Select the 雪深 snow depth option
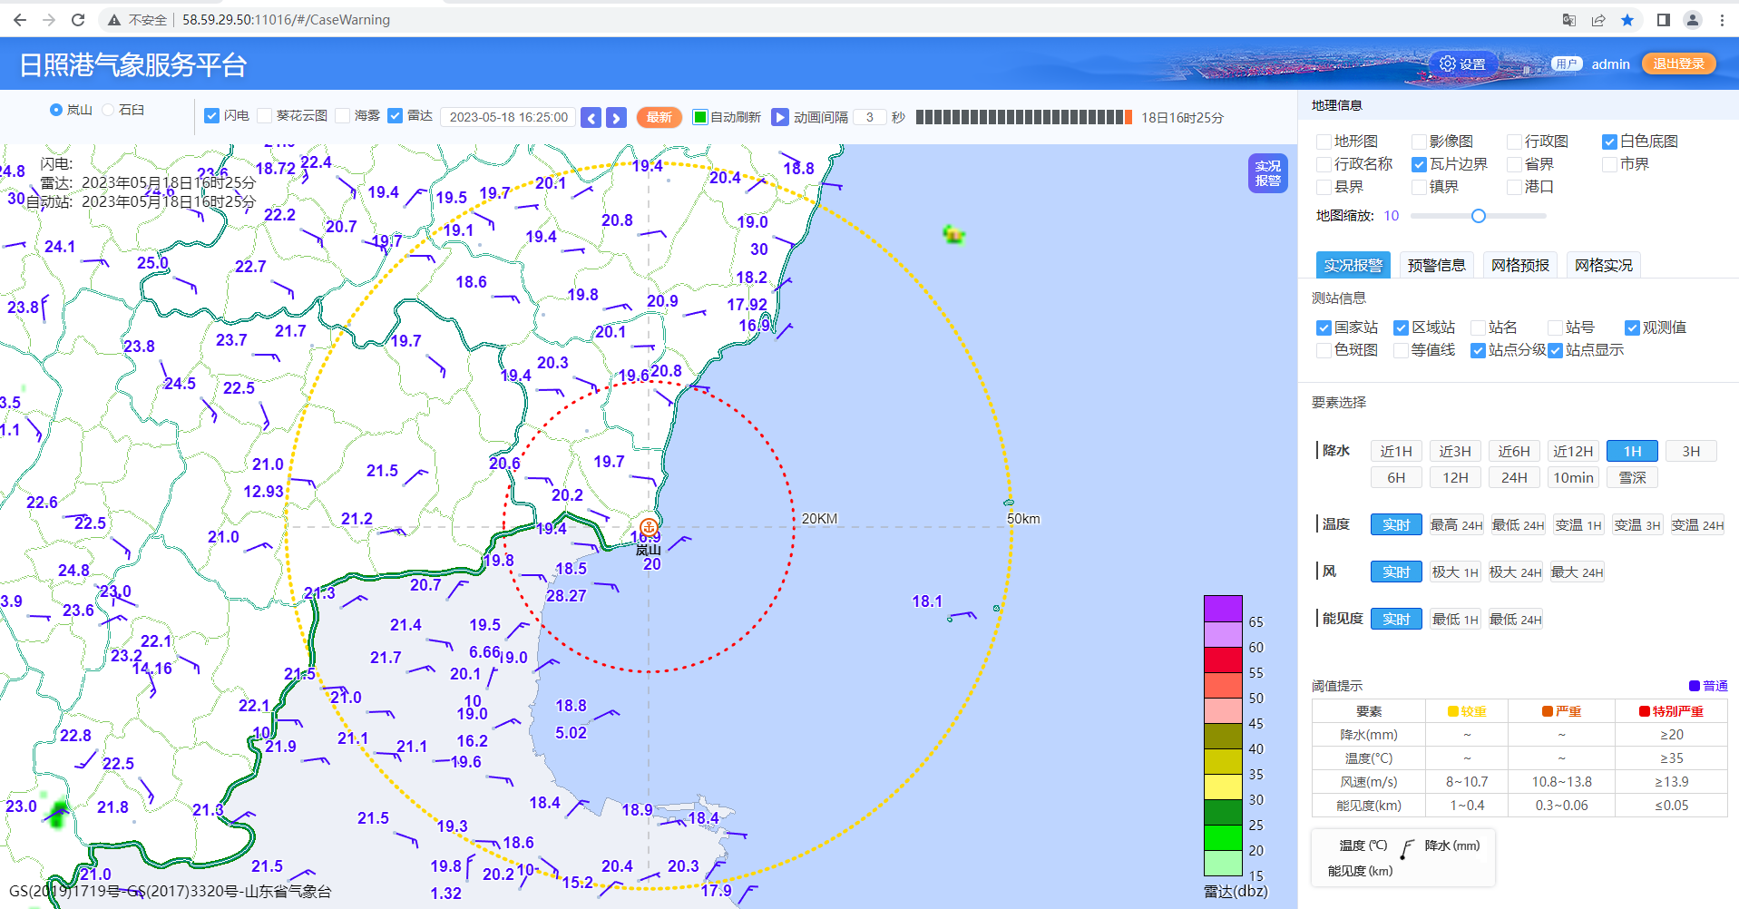Viewport: 1739px width, 909px height. pos(1632,477)
